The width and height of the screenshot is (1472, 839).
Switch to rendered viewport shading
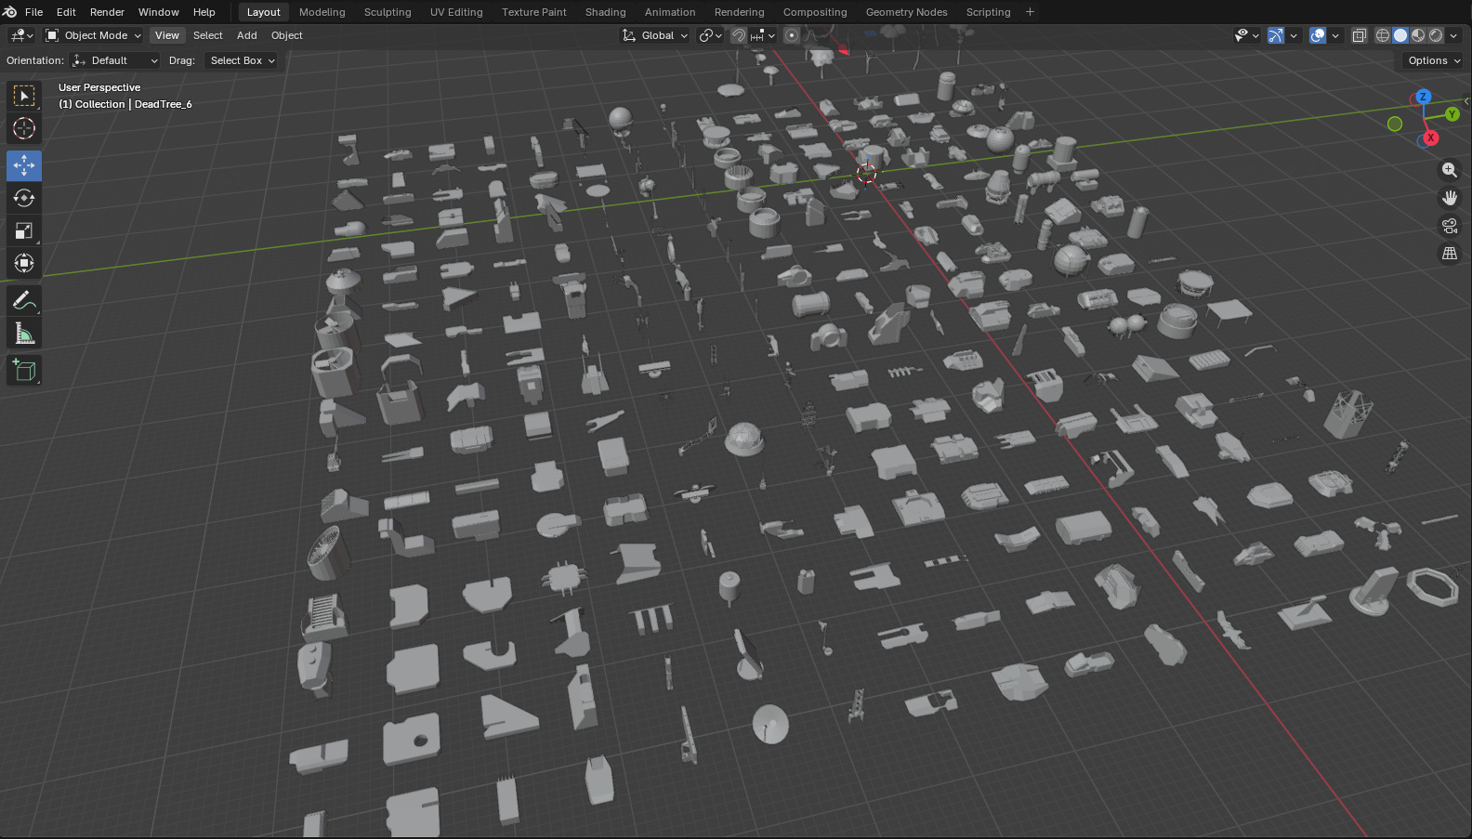tap(1436, 35)
